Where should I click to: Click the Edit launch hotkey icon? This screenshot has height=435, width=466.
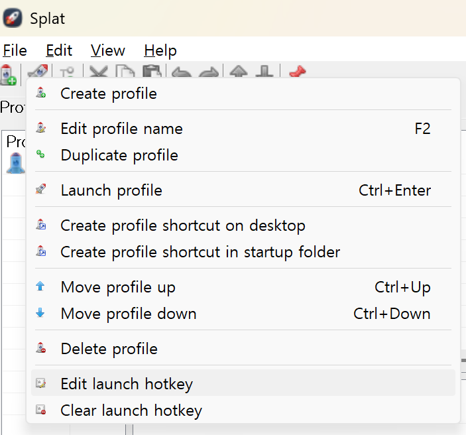(x=40, y=383)
